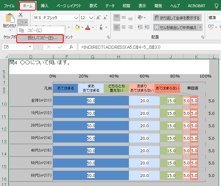Open fill color dropdown arrow

click(x=82, y=28)
